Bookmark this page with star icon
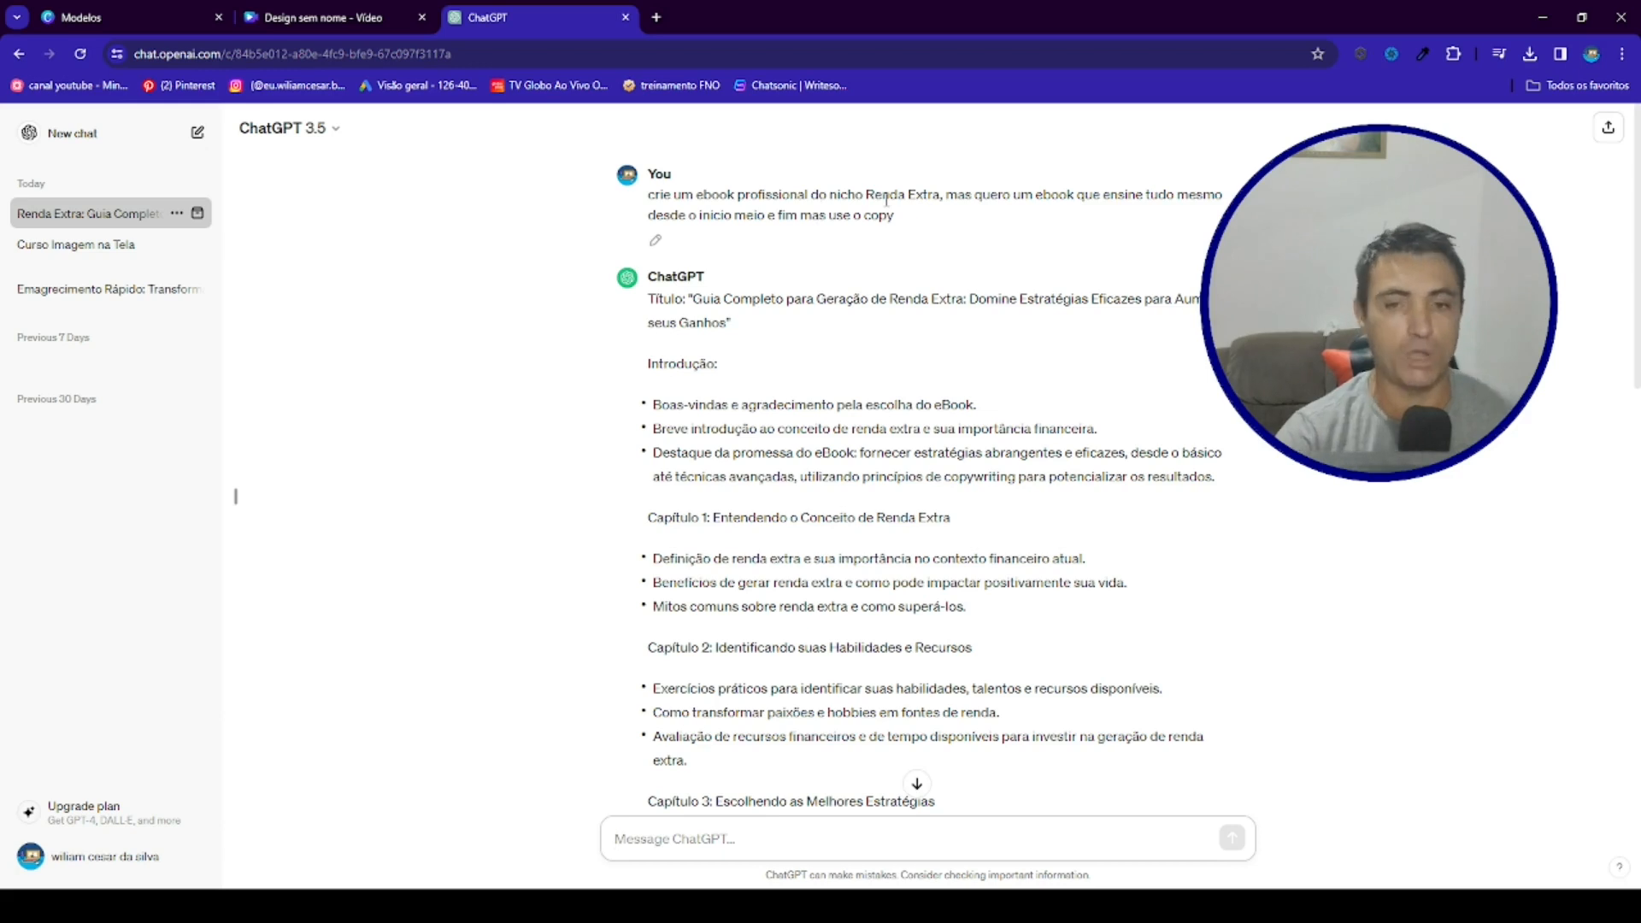 click(1317, 54)
